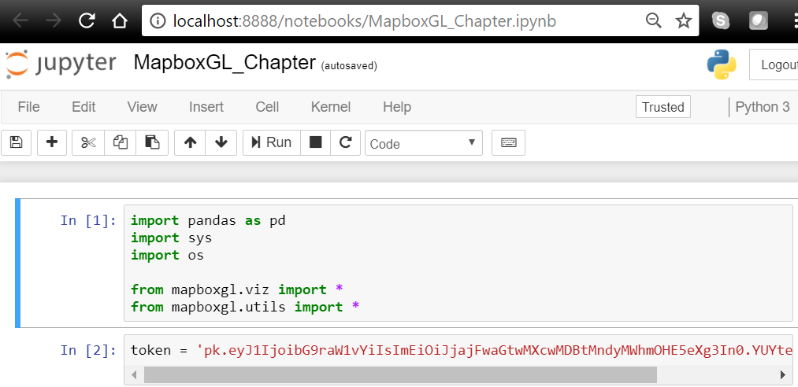Click the 'import pandas as pd' line

208,220
